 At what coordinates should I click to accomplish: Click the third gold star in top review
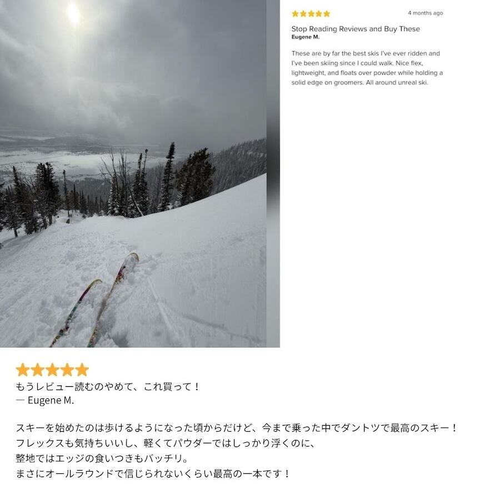[x=311, y=14]
